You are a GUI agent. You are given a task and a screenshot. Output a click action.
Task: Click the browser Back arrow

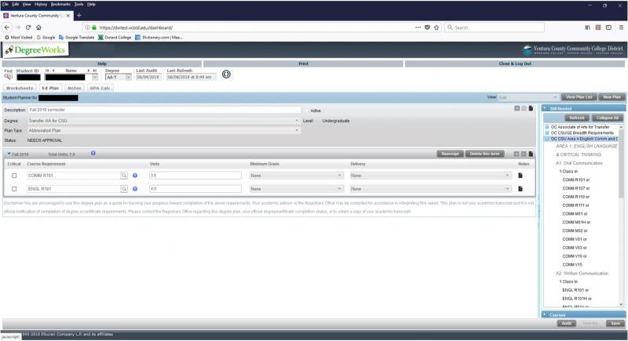point(7,27)
